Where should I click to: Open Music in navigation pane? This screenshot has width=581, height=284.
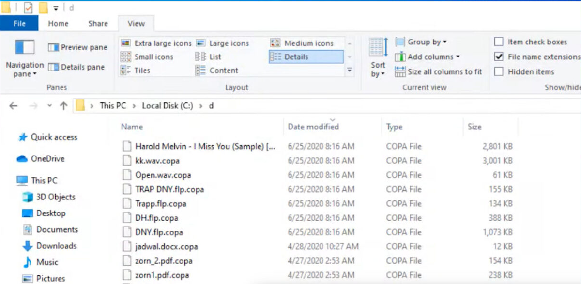point(41,262)
